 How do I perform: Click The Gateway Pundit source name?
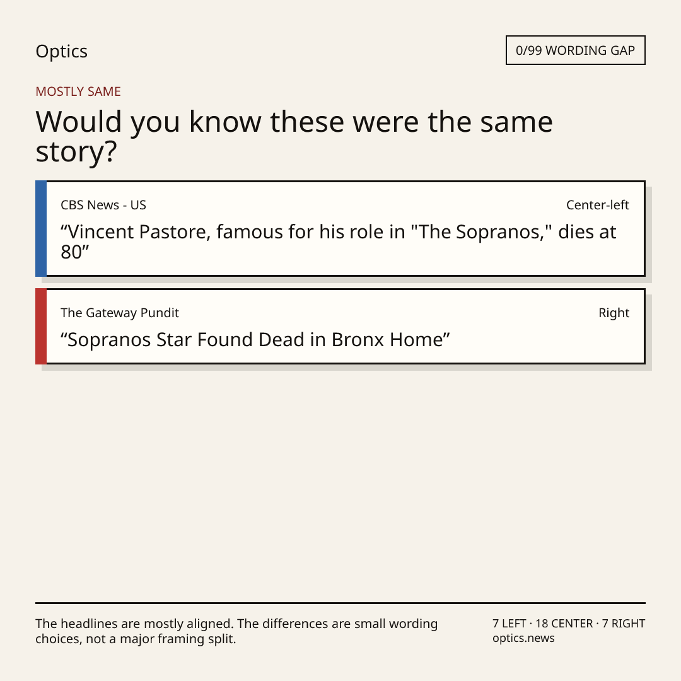pos(120,313)
